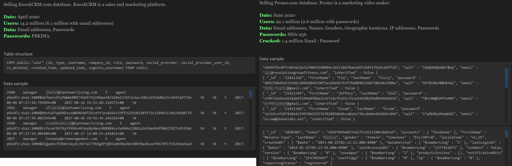Click the Promo "Data sample:" label
The height and width of the screenshot is (166, 512).
click(x=272, y=59)
